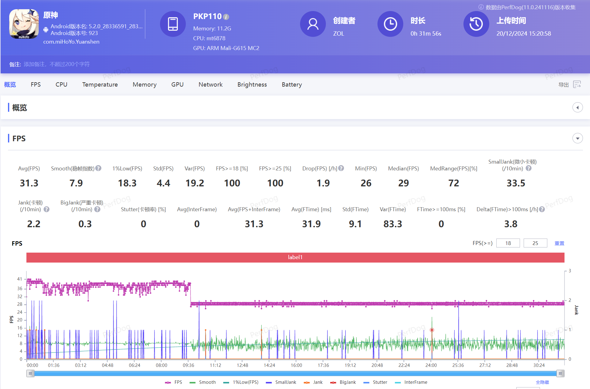Click the Genshin Impact app avatar
This screenshot has width=590, height=389.
(x=24, y=24)
